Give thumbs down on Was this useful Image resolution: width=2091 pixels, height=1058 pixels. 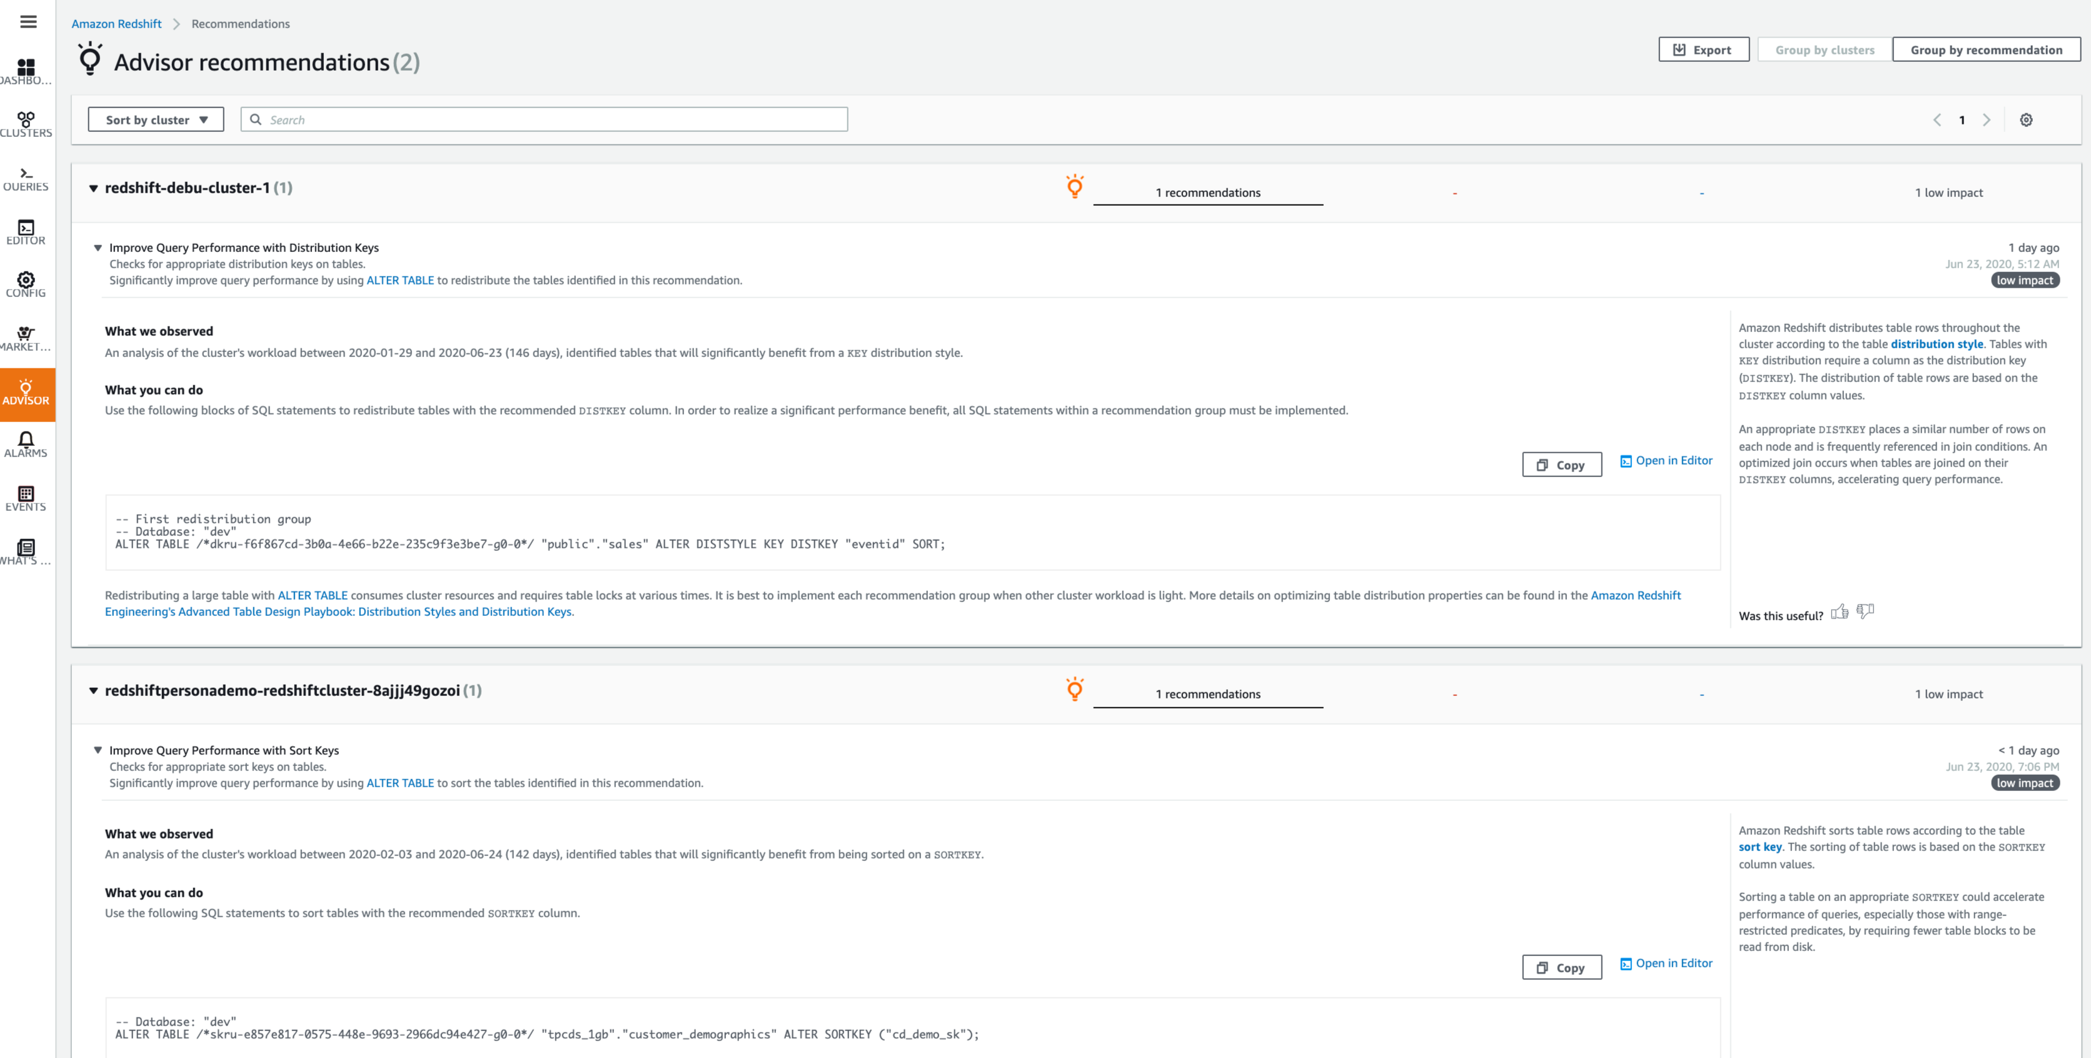pos(1865,612)
